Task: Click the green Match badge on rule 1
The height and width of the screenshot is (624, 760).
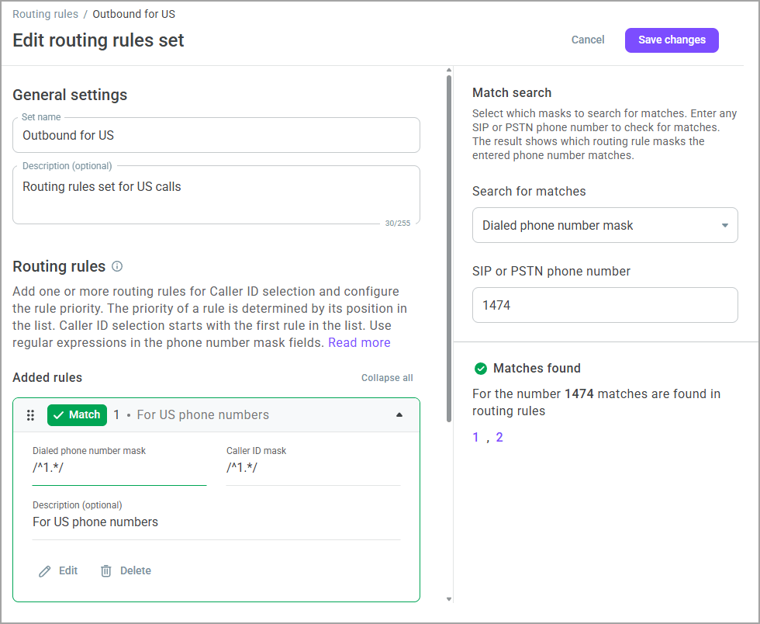Action: [x=77, y=415]
